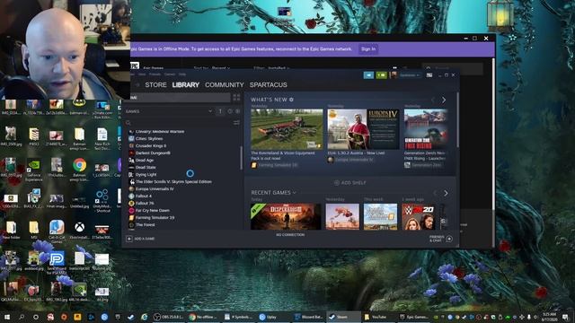Open the Windows notification center icon
This screenshot has width=575, height=323.
[565, 317]
